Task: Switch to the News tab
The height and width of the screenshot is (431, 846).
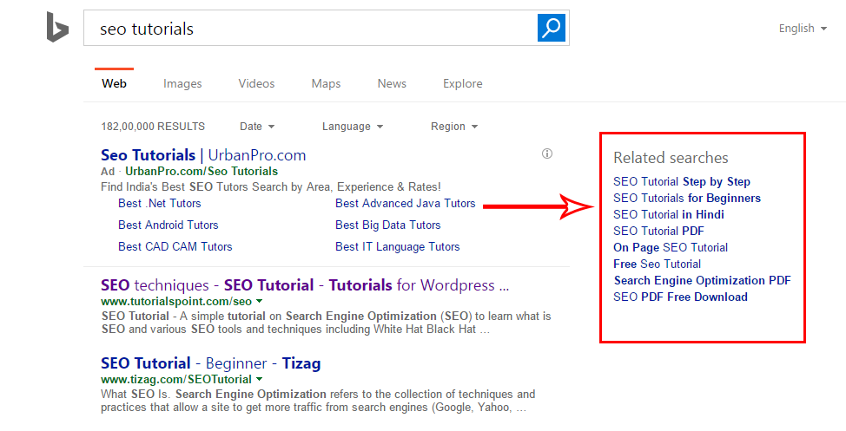Action: tap(392, 83)
